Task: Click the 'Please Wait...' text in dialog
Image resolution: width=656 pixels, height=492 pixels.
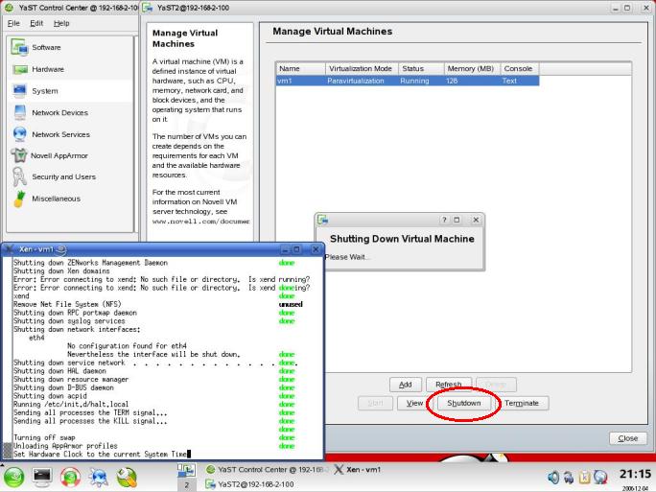Action: (x=347, y=257)
